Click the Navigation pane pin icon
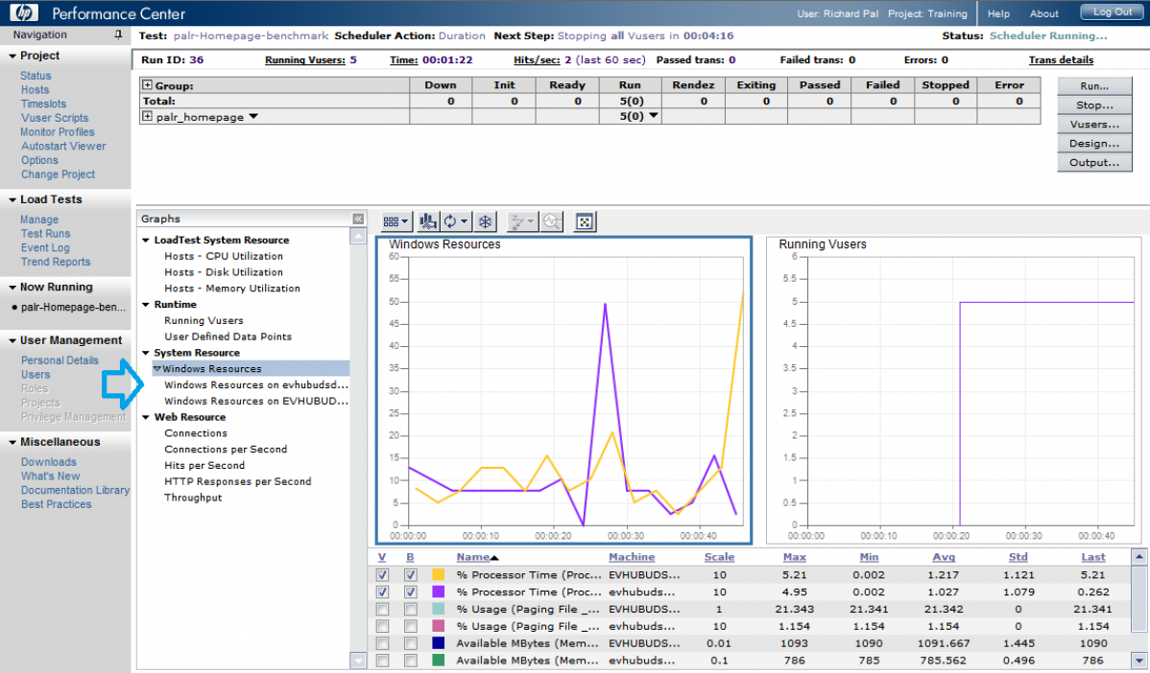The image size is (1150, 673). [x=118, y=35]
